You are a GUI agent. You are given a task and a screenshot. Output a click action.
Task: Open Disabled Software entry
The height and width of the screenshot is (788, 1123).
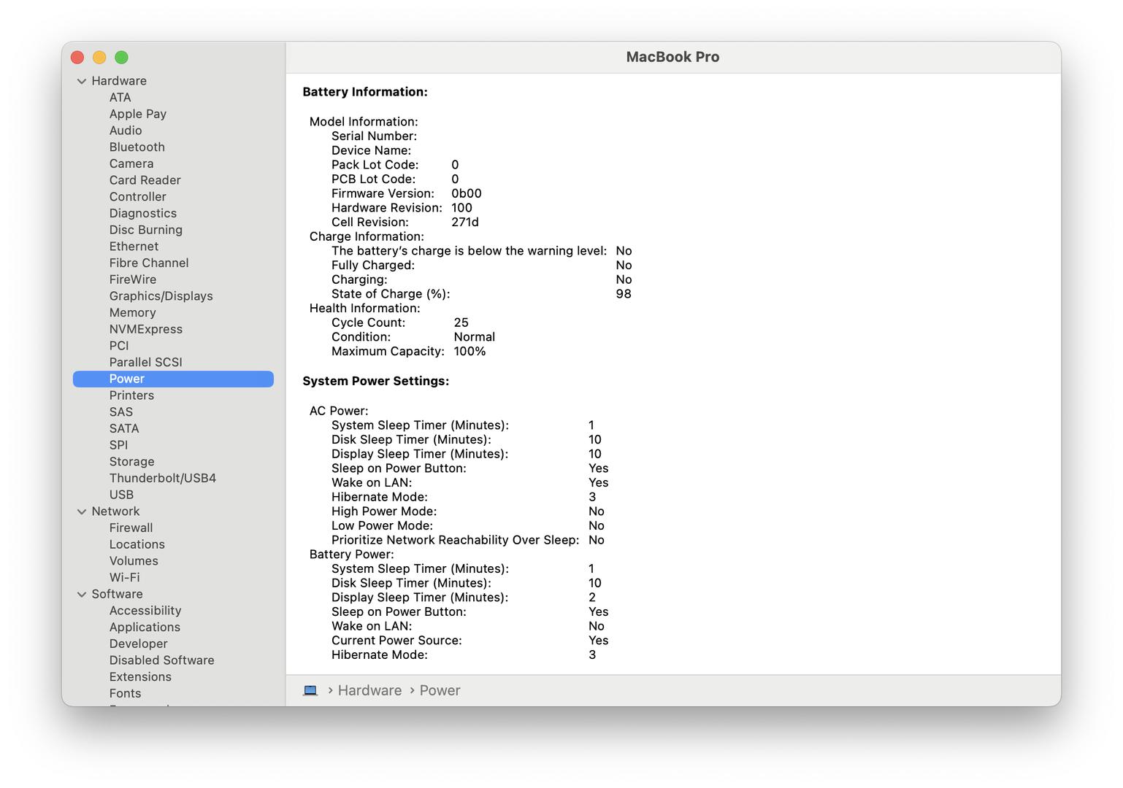pyautogui.click(x=162, y=660)
